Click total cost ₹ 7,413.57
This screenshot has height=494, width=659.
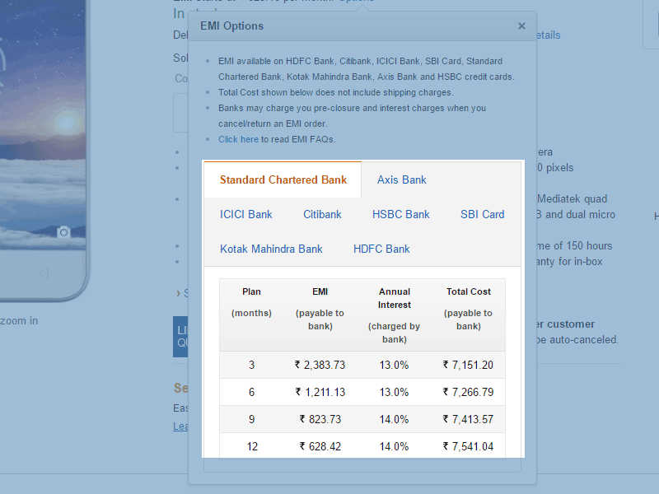[x=468, y=419]
